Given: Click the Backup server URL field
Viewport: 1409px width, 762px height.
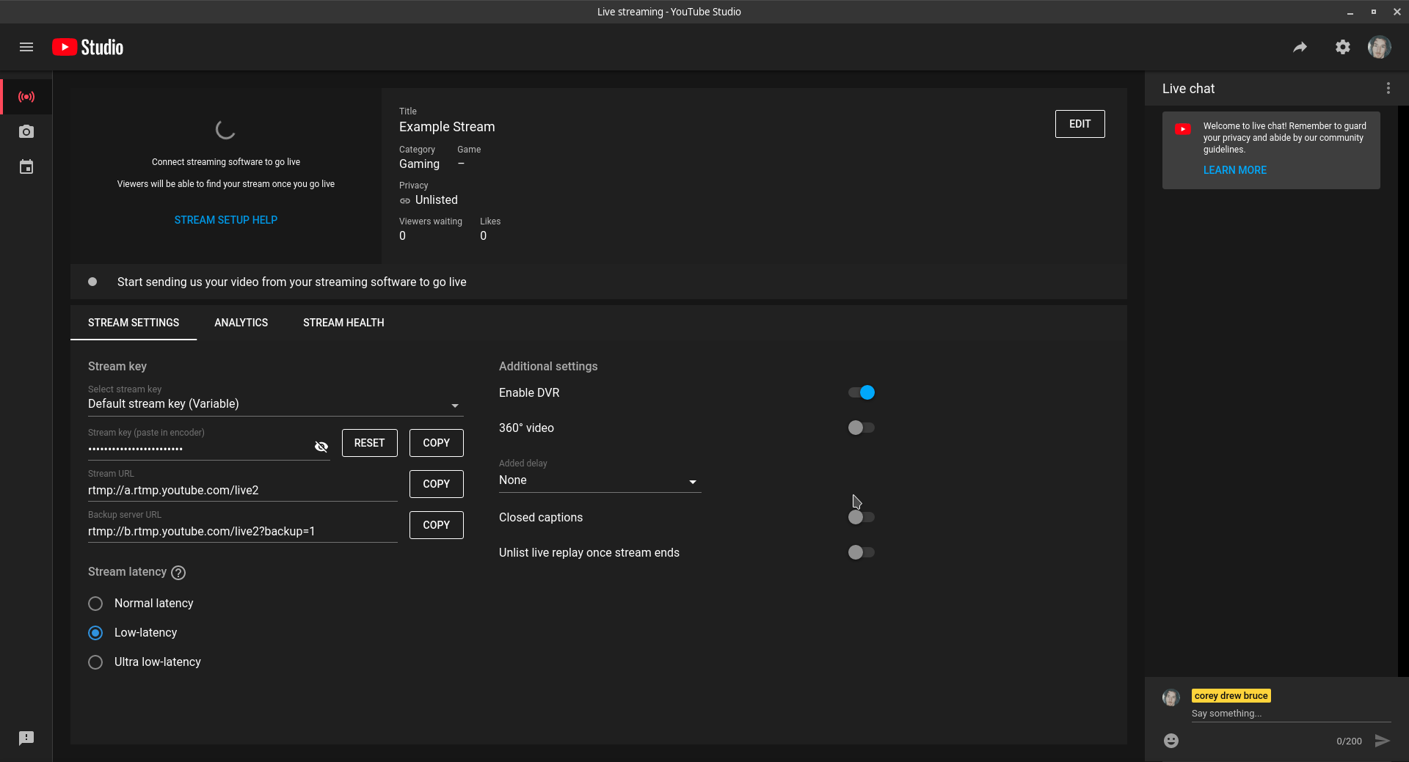Looking at the screenshot, I should point(243,531).
